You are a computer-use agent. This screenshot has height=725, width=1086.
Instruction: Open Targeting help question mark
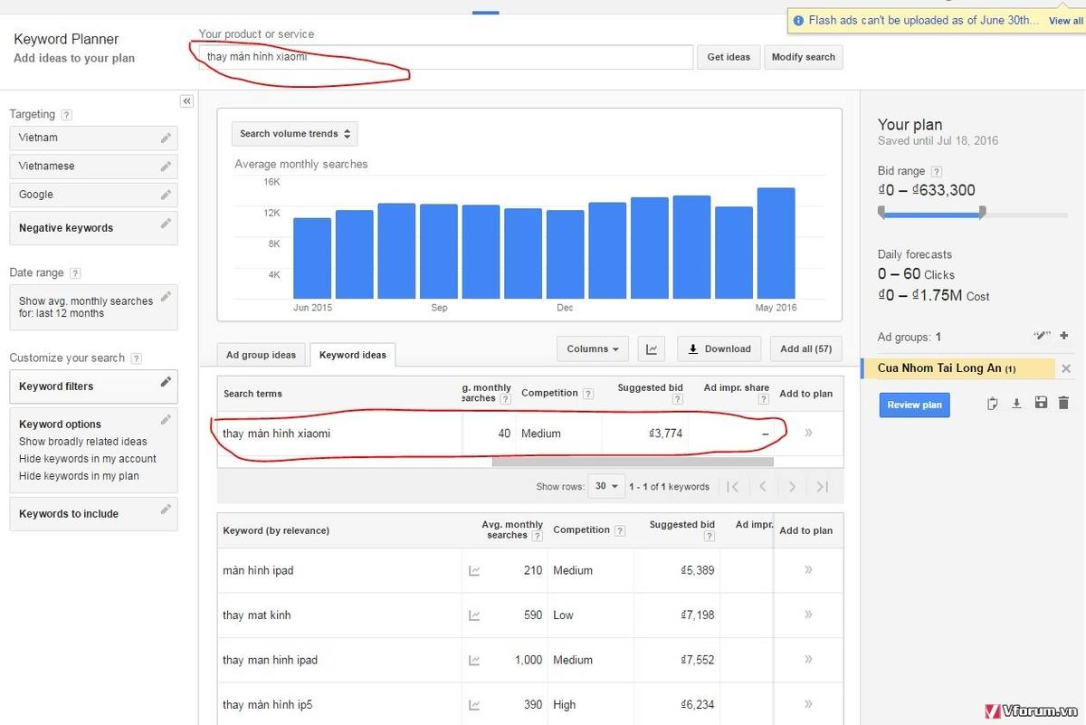66,115
